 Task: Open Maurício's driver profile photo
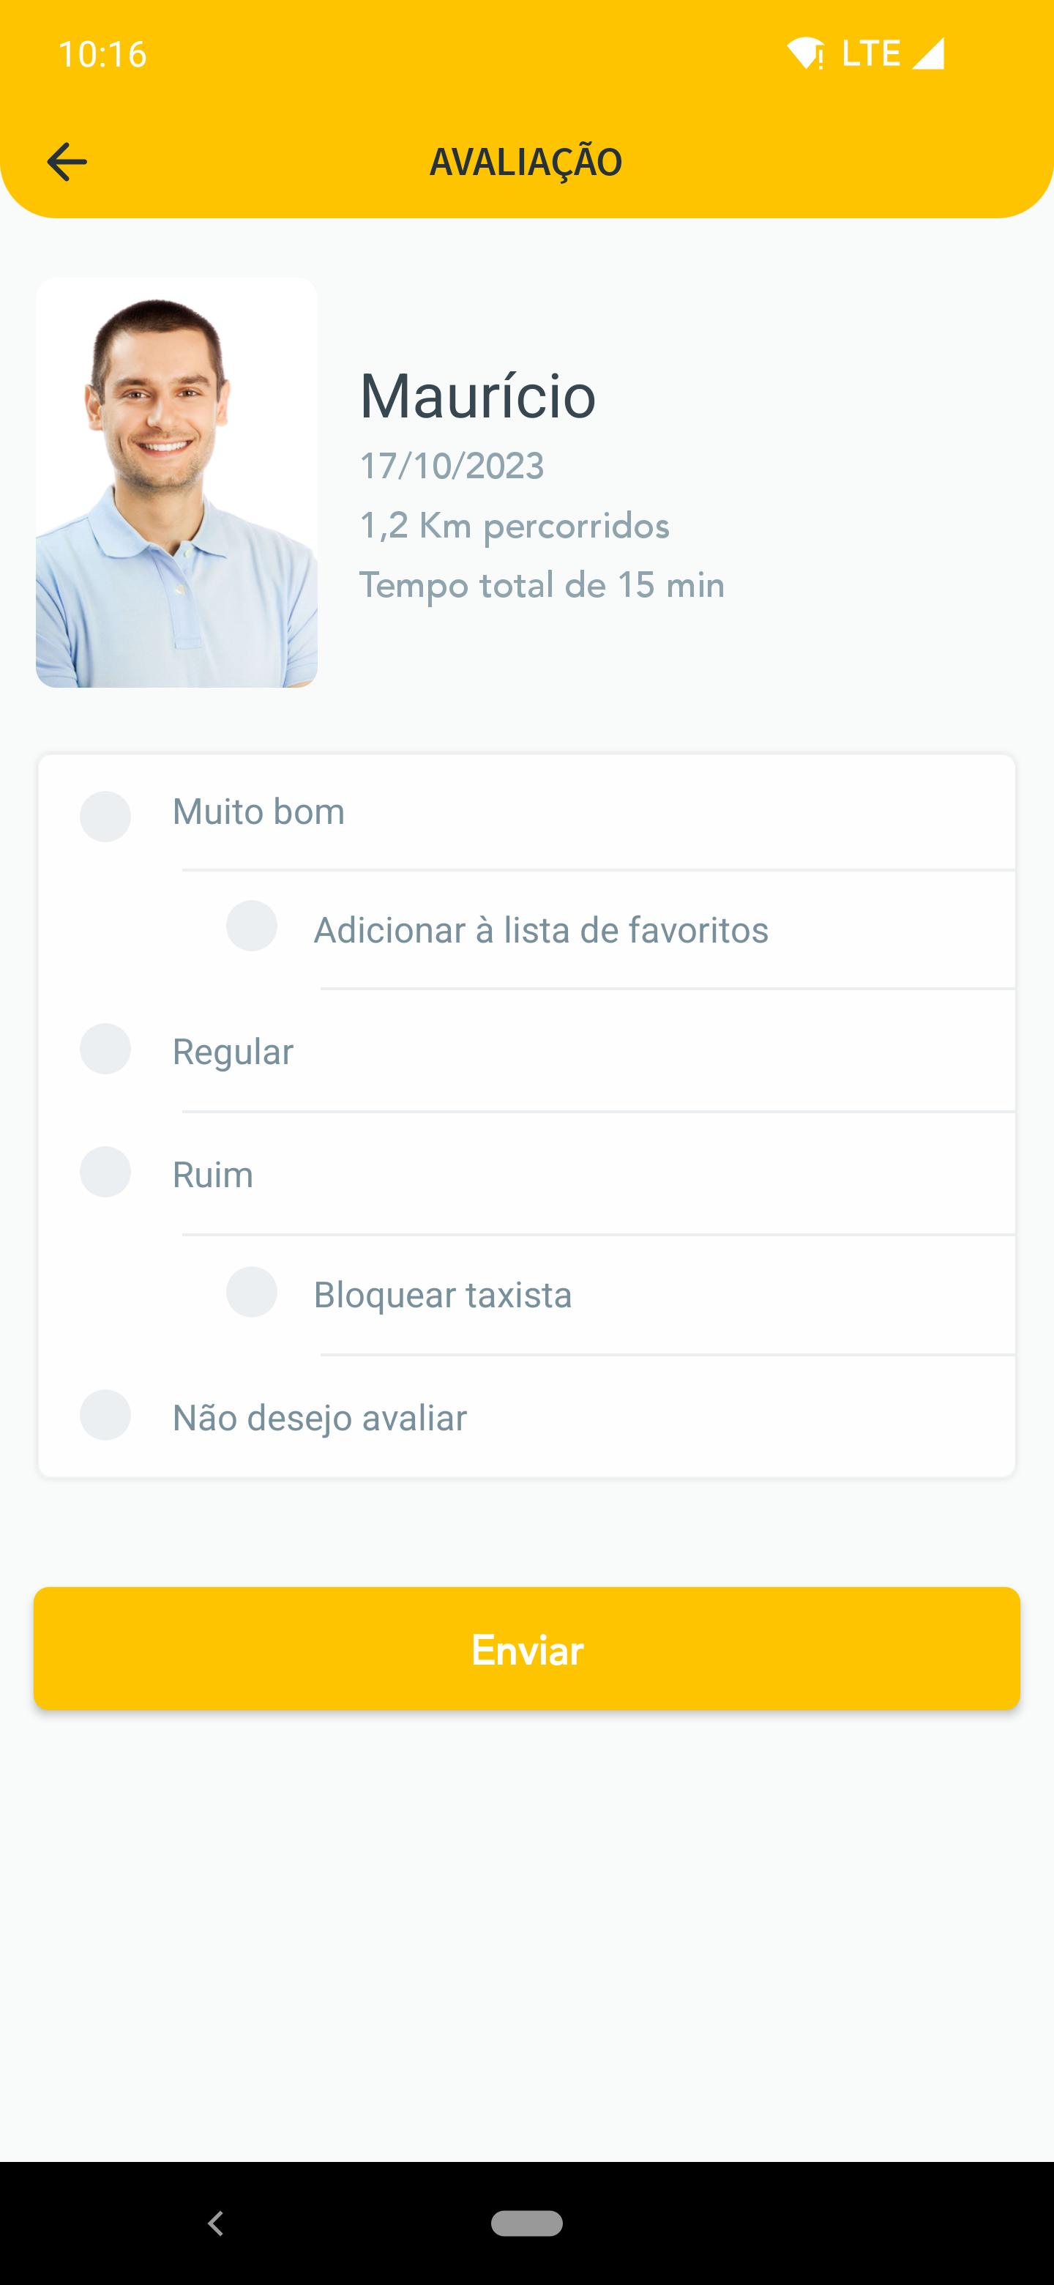click(176, 483)
